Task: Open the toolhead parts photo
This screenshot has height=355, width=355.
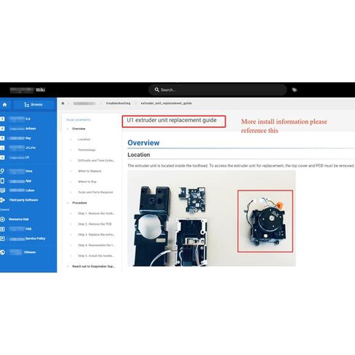Action: pos(212,218)
